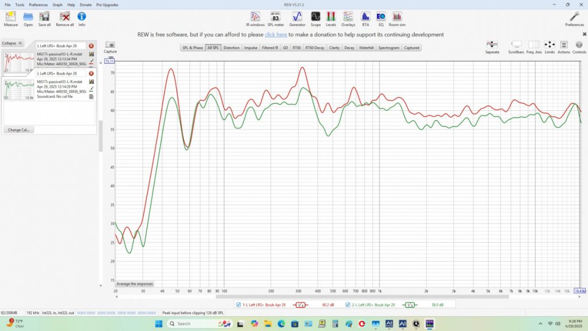Open the Graph menu
This screenshot has width=588, height=331.
click(57, 5)
